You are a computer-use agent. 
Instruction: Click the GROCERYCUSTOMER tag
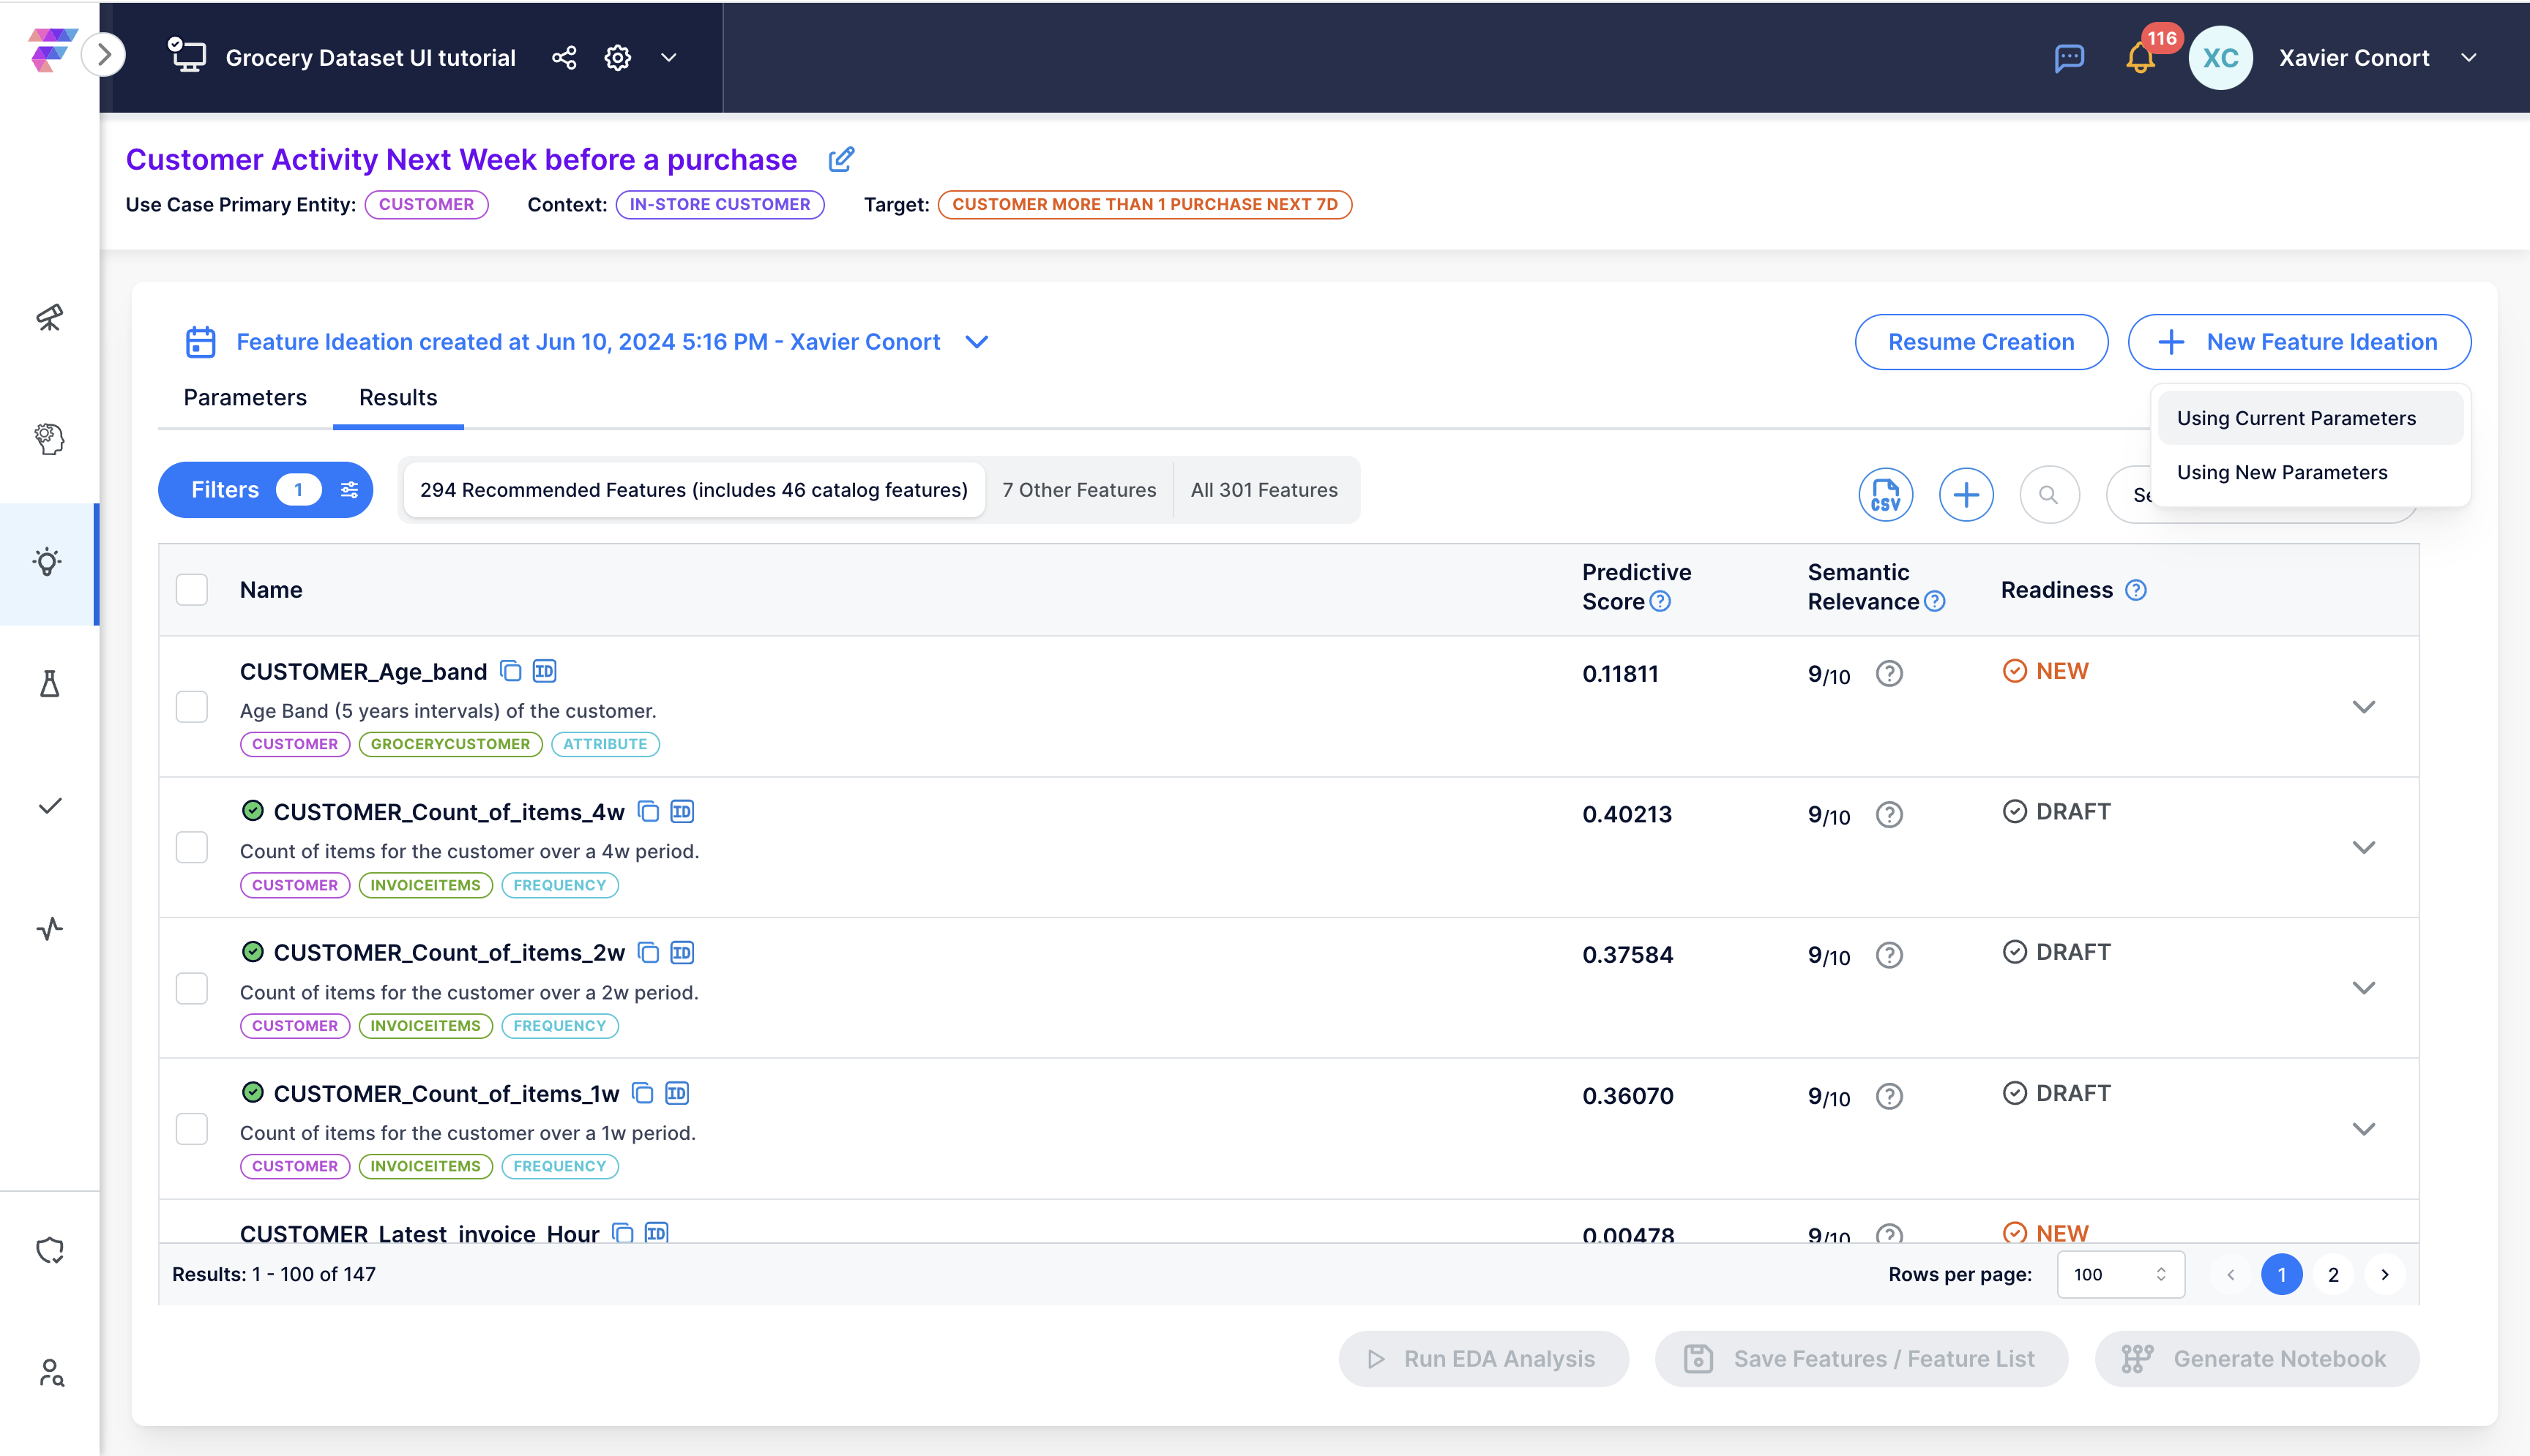[450, 744]
